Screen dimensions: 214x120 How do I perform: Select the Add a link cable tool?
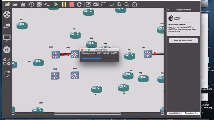(7, 74)
